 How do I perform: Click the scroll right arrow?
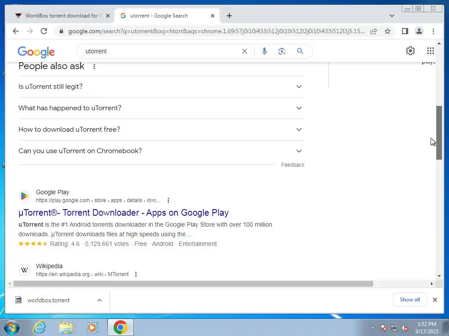(432, 283)
